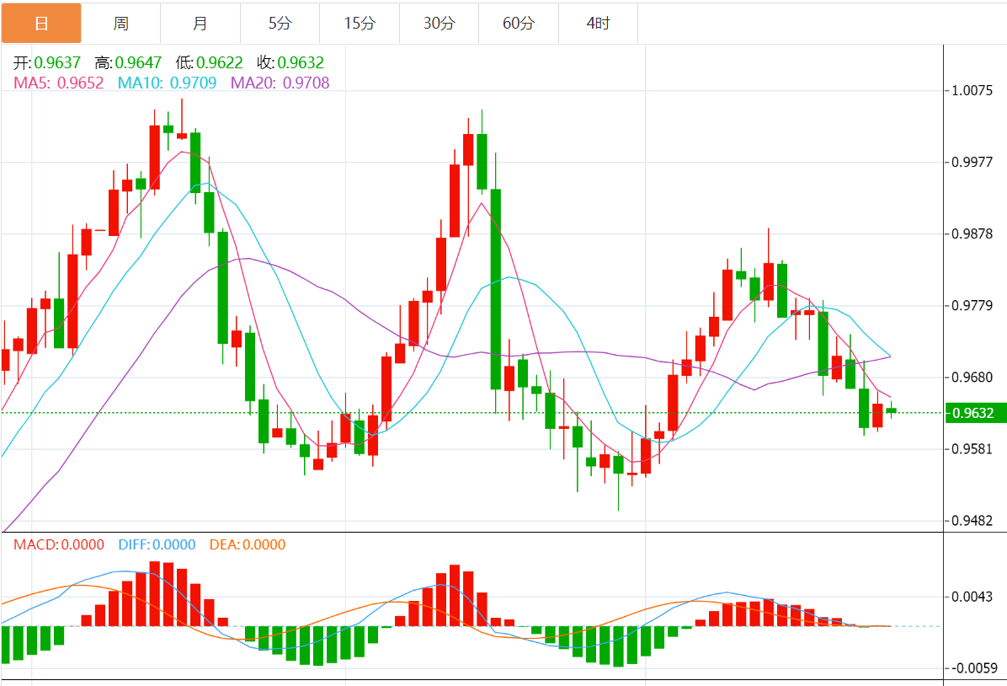Viewport: 1007px width, 686px height.
Task: Click the MACD:0.0000 indicator label
Action: [x=59, y=544]
